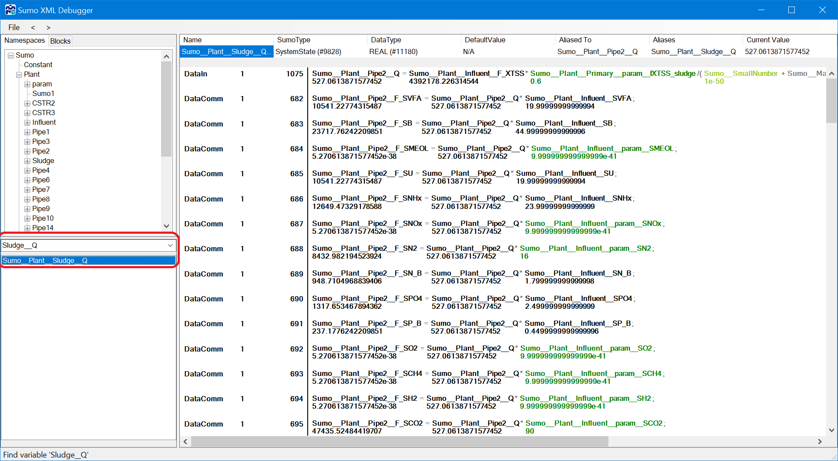
Task: Click equations panel scroll down arrow
Action: pyautogui.click(x=831, y=430)
